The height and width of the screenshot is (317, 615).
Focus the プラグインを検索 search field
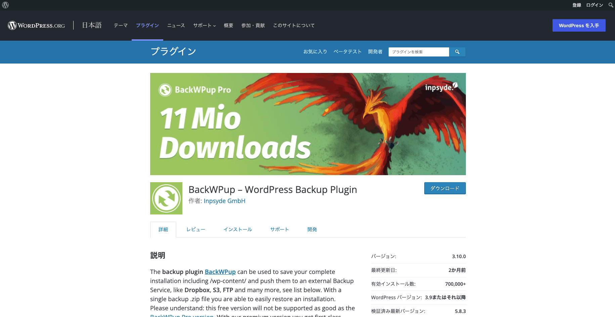point(419,52)
